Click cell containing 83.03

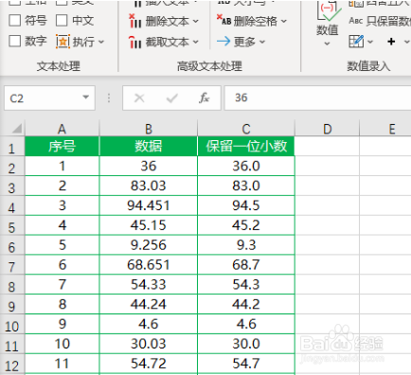[x=149, y=186]
